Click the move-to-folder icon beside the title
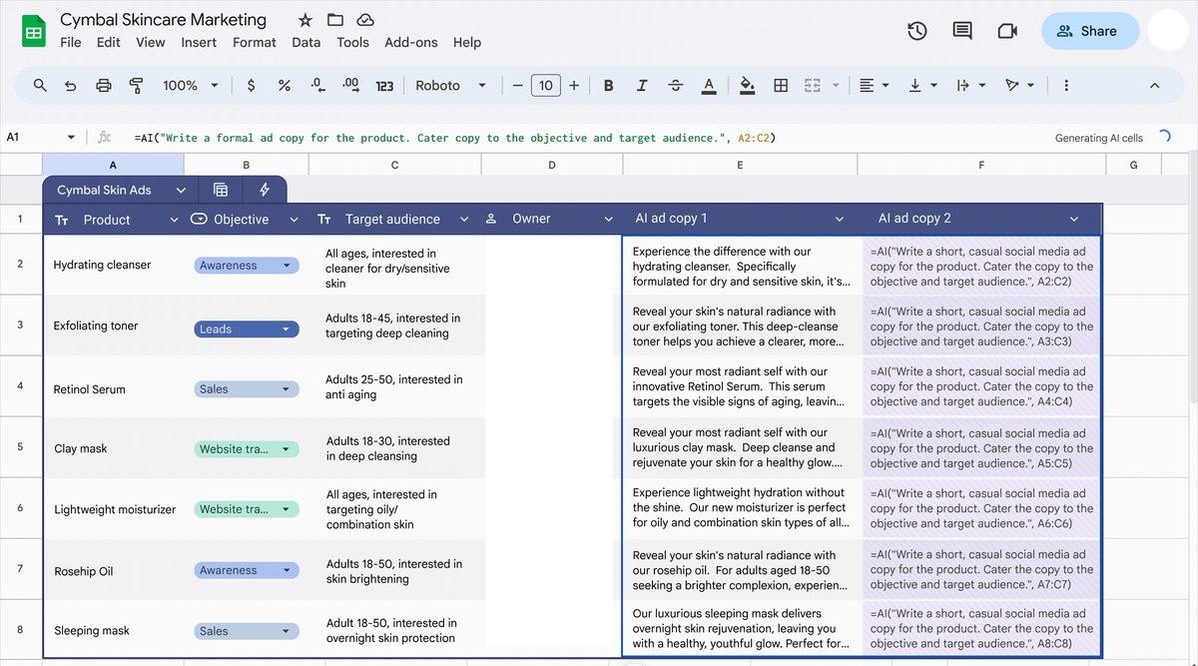Screen dimensions: 1198x666 (335, 20)
